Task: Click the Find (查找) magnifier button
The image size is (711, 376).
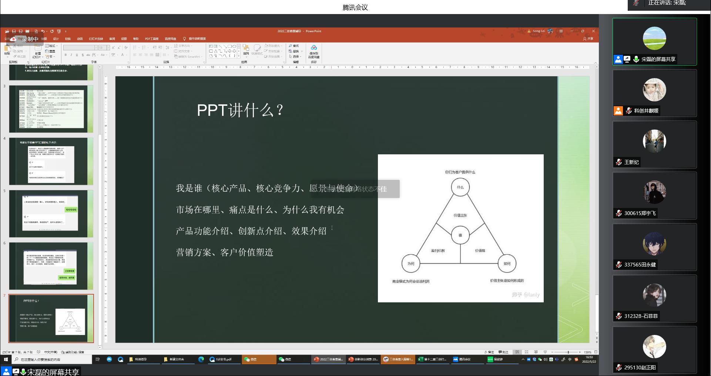Action: pos(294,46)
